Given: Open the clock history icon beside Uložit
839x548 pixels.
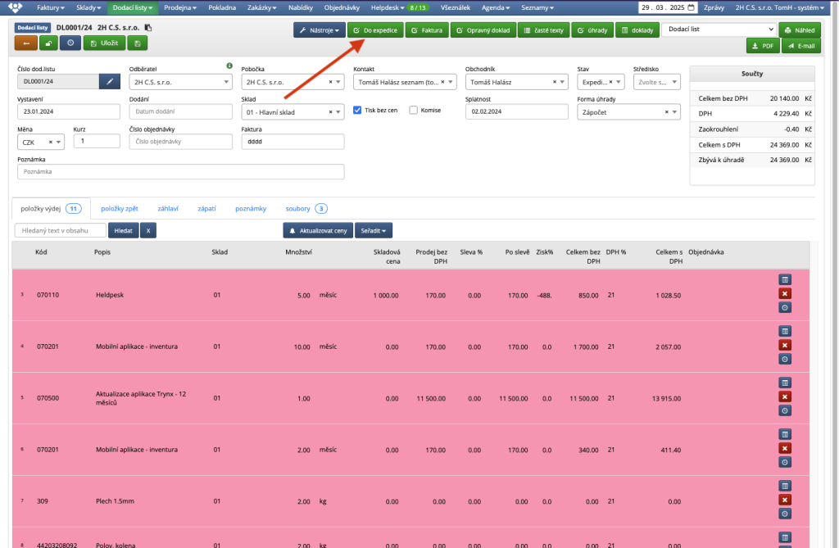Looking at the screenshot, I should [70, 43].
